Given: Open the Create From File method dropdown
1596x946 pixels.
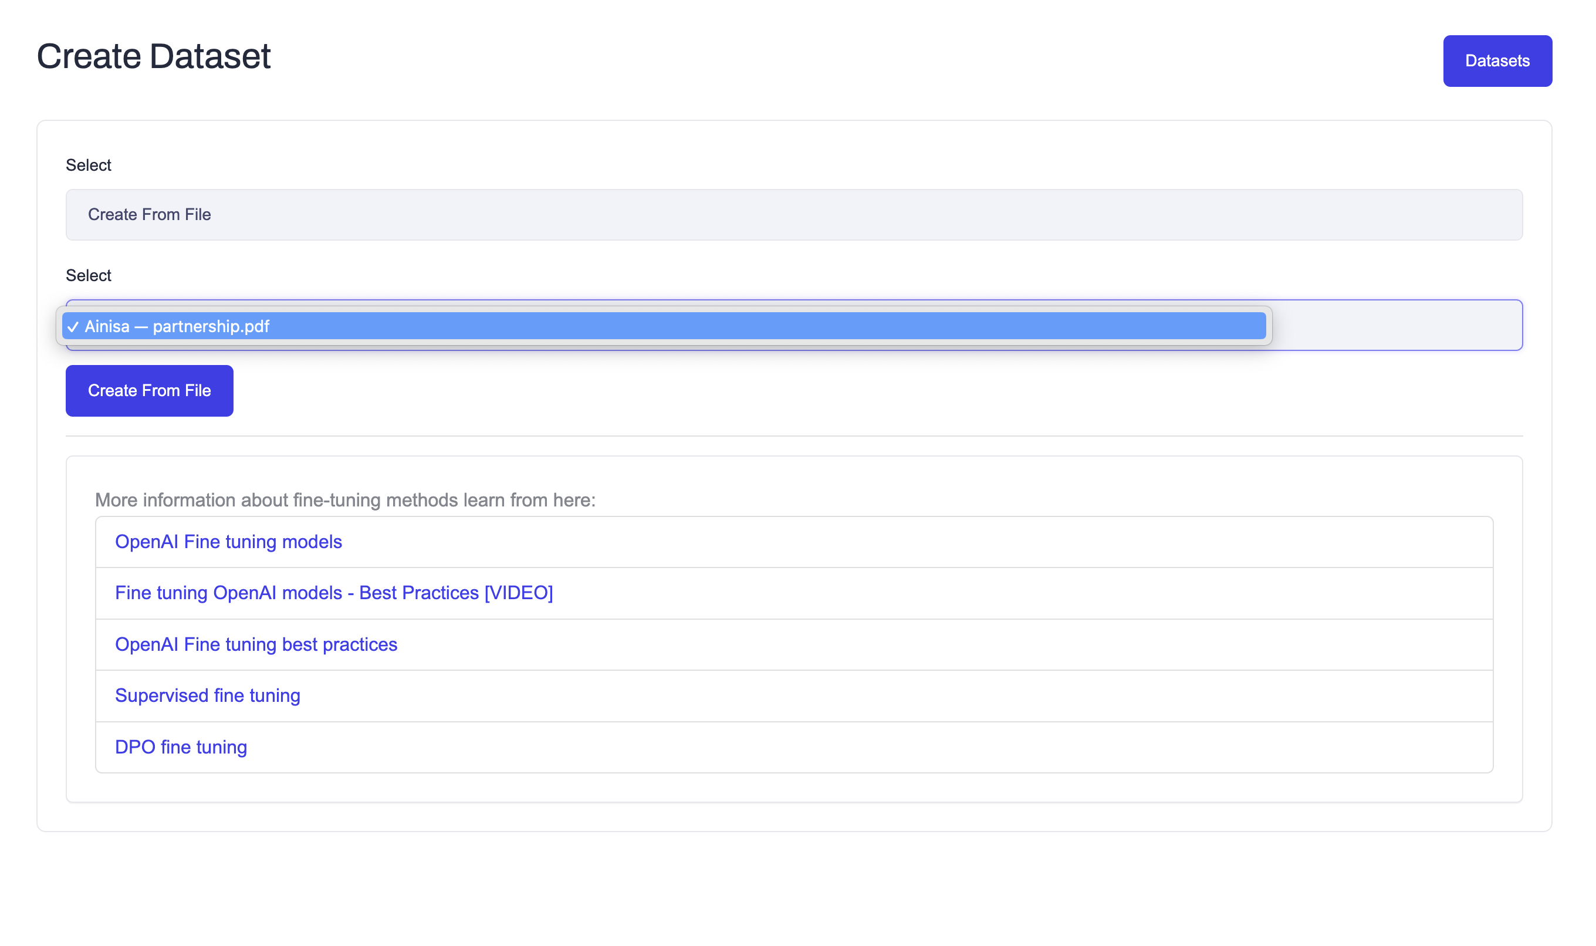Looking at the screenshot, I should coord(793,215).
